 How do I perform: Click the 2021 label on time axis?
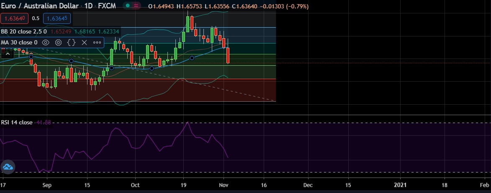coord(401,185)
